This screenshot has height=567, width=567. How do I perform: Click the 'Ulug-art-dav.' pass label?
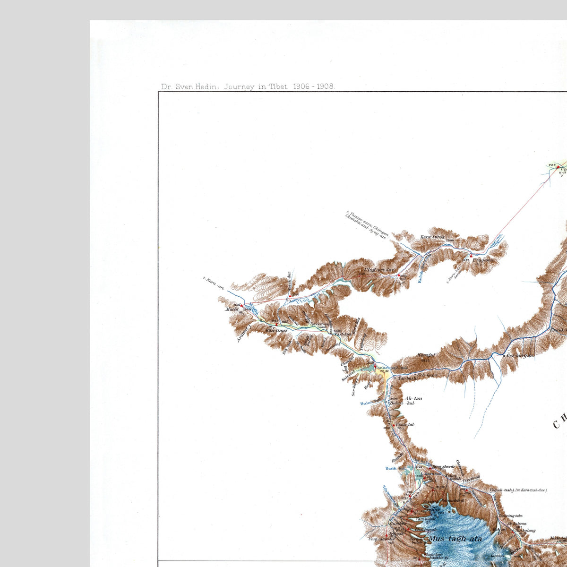tap(378, 270)
